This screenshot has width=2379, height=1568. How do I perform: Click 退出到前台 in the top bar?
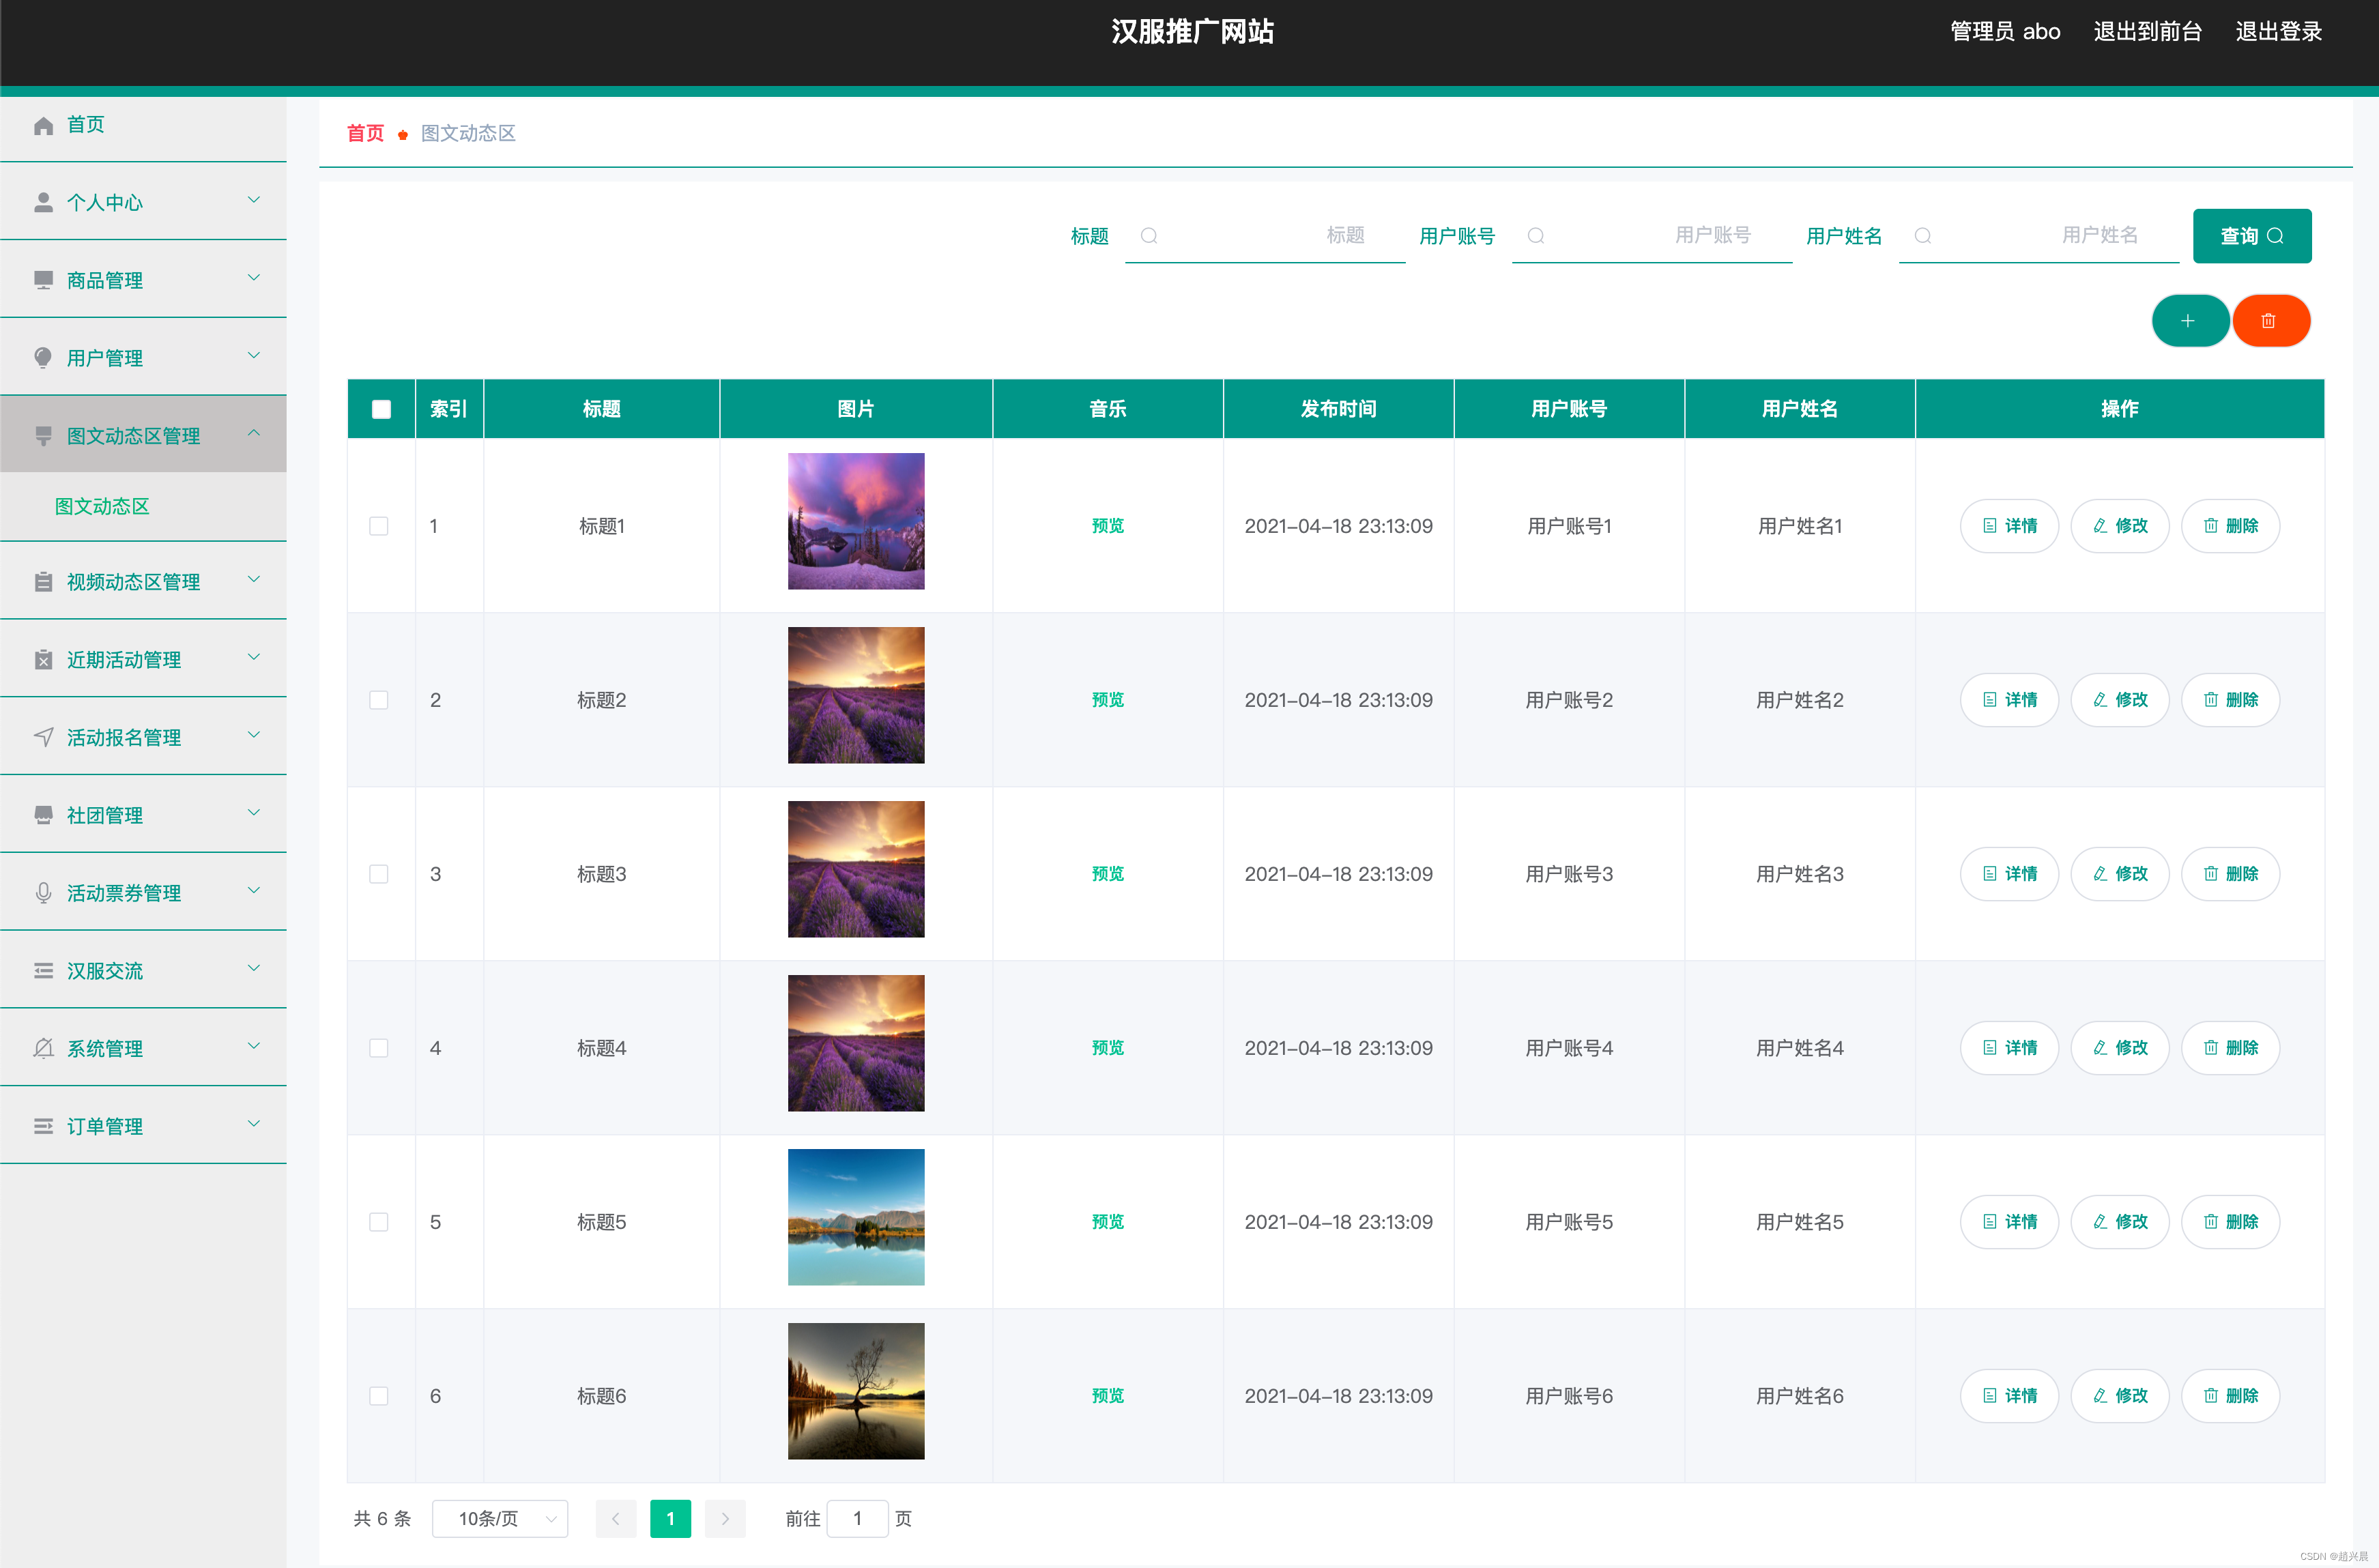2147,32
